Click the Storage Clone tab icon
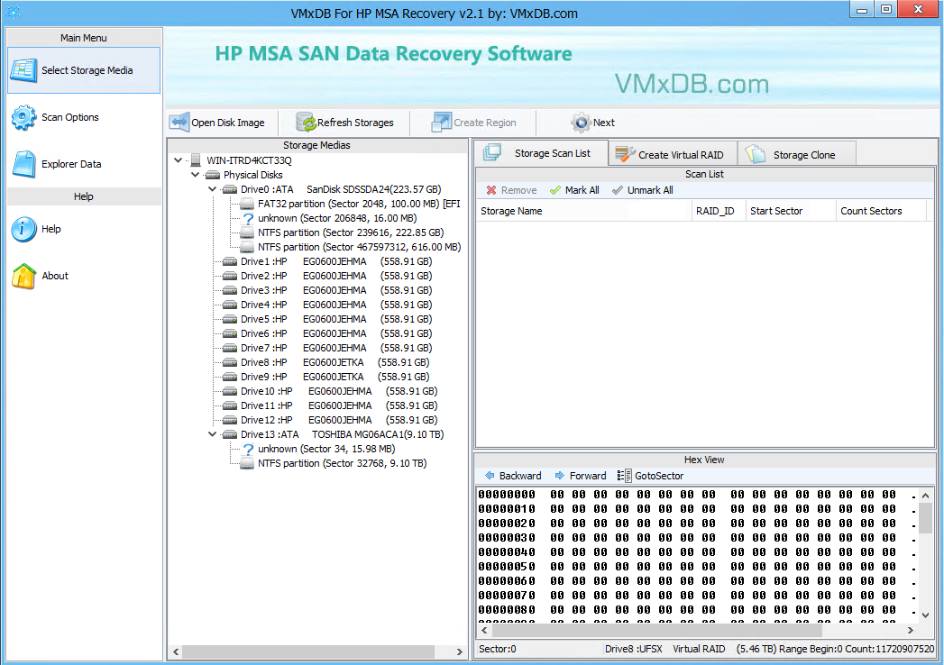Screen dimensions: 944x665 (x=756, y=154)
